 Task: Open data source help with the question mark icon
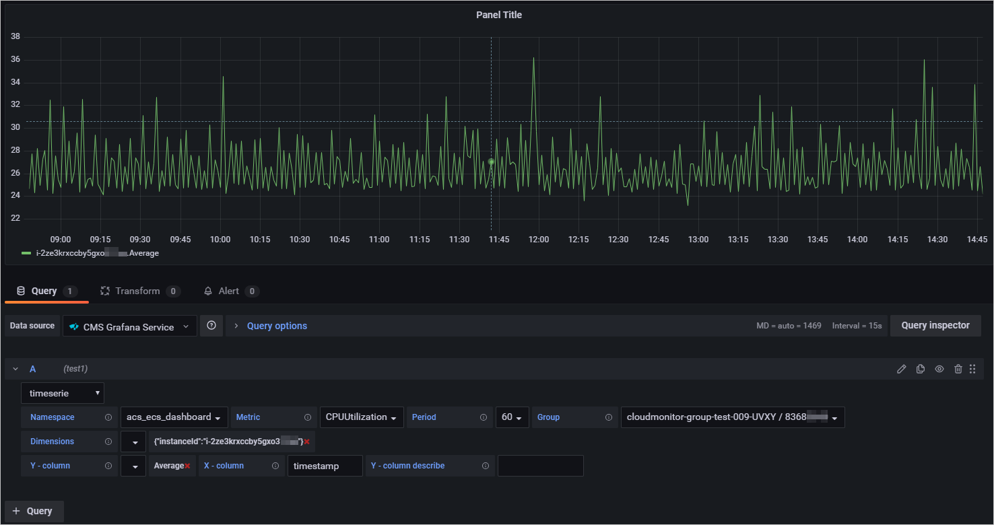click(211, 326)
